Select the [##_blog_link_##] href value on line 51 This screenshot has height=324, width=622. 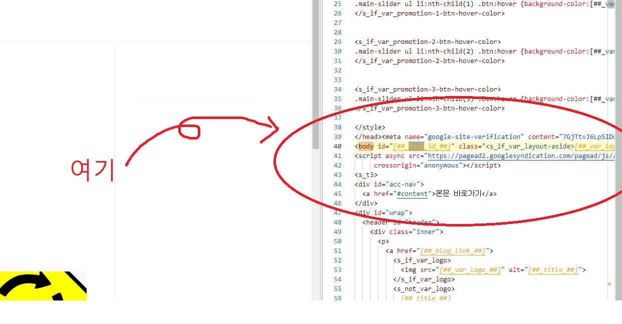pos(453,251)
